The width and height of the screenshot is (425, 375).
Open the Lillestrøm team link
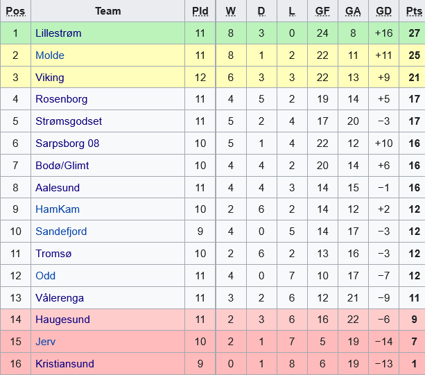[60, 33]
